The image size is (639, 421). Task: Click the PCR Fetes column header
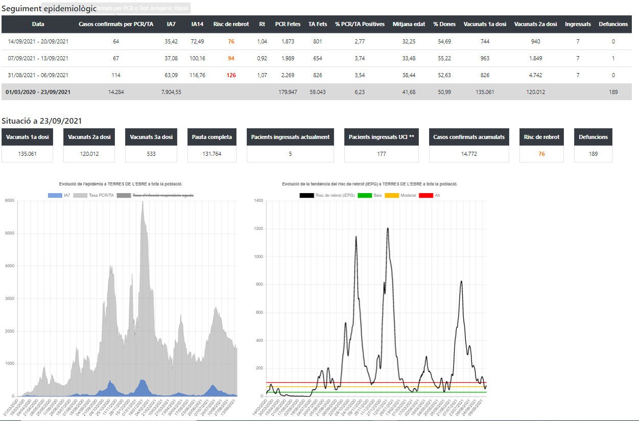pos(288,24)
